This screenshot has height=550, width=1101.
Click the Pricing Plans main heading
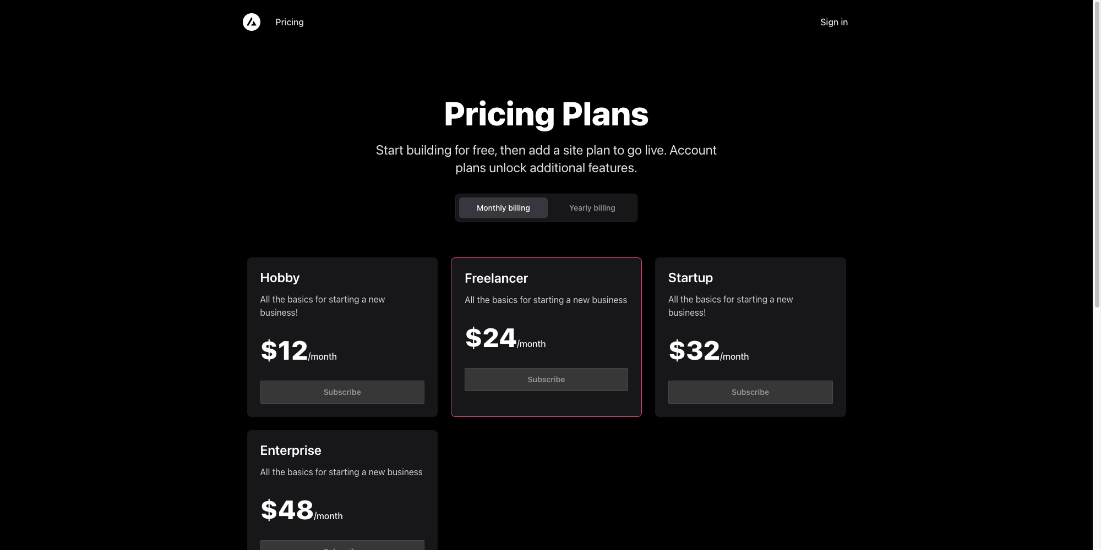point(546,114)
